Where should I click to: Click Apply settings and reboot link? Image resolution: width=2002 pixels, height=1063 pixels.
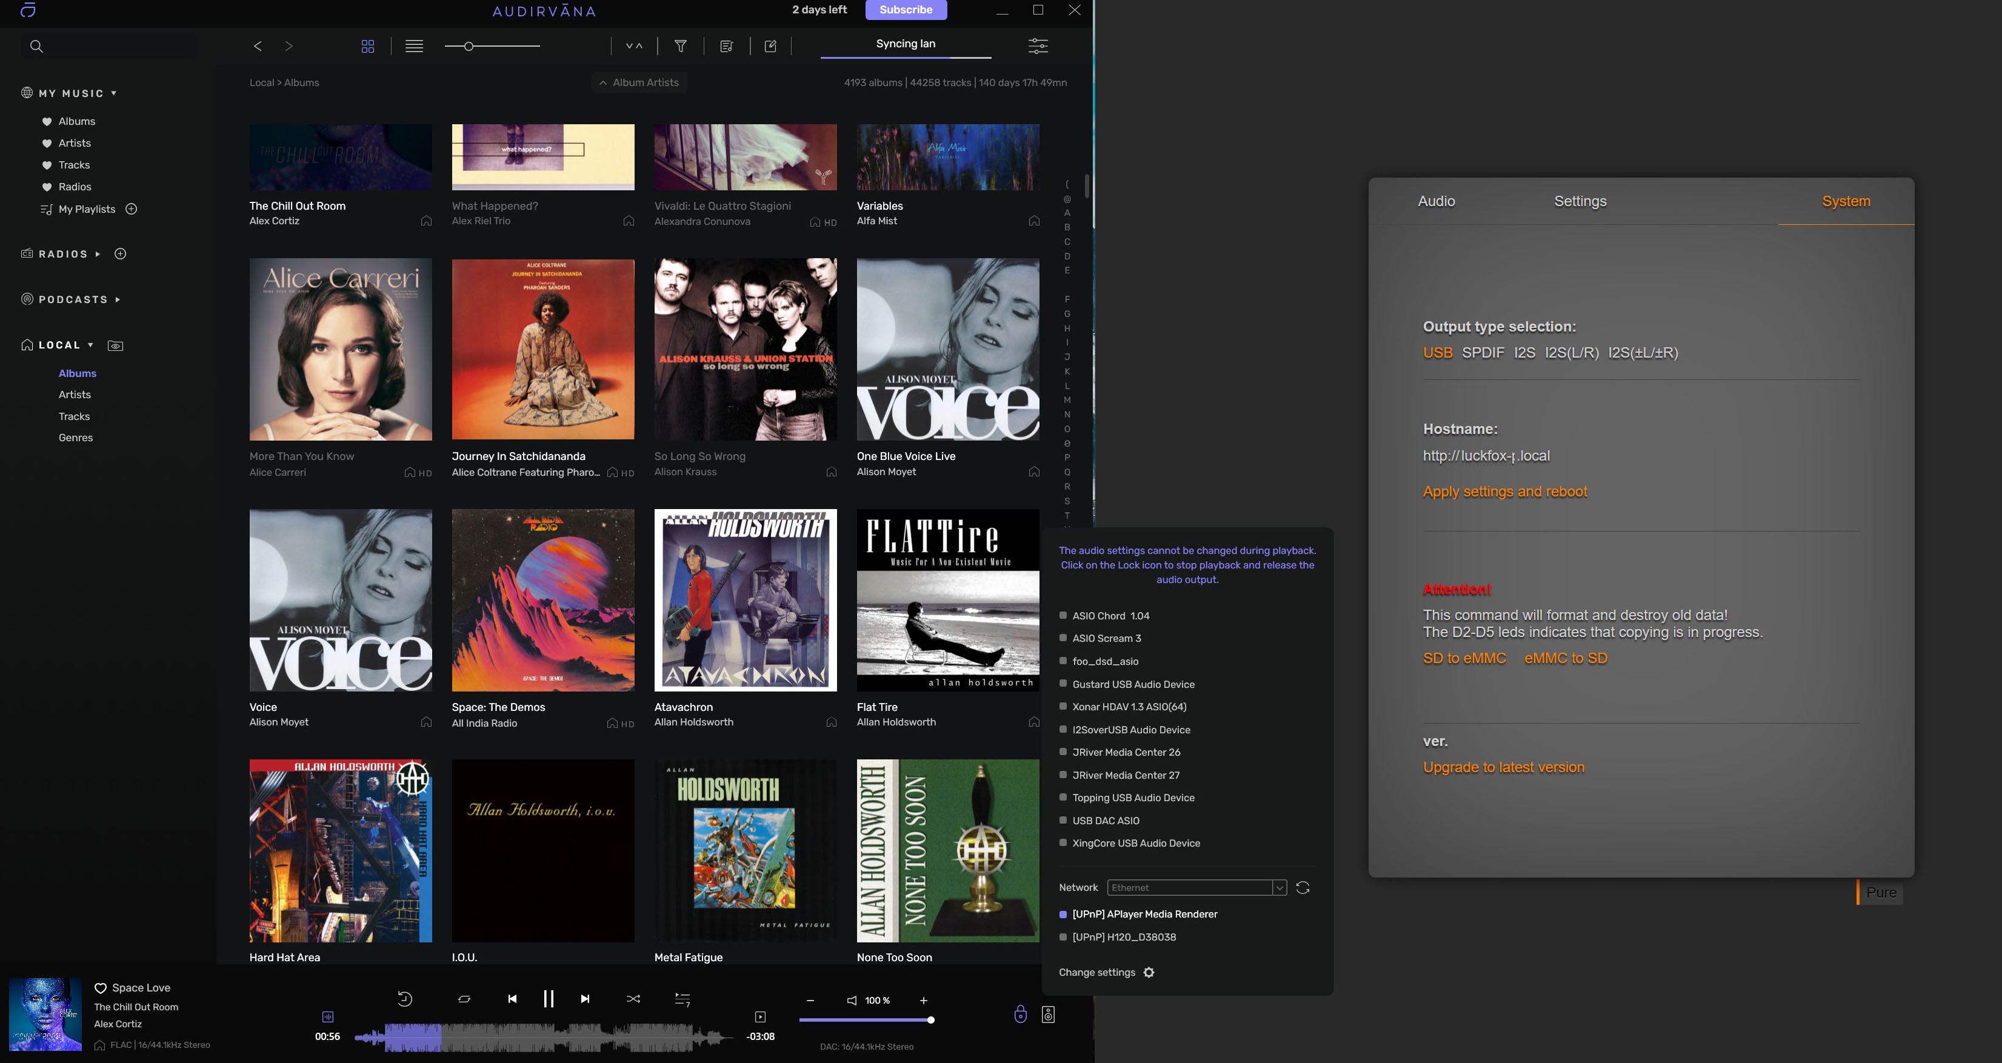[x=1504, y=492]
